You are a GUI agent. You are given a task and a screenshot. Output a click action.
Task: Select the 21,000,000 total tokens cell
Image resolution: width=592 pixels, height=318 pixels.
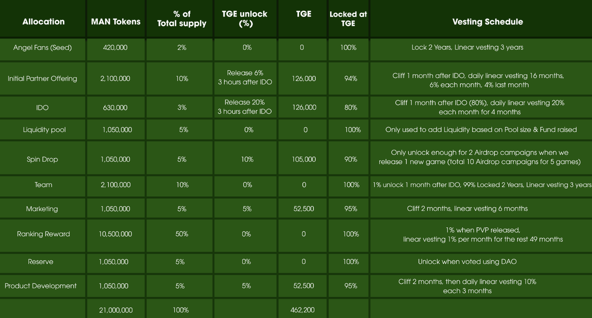(x=115, y=310)
